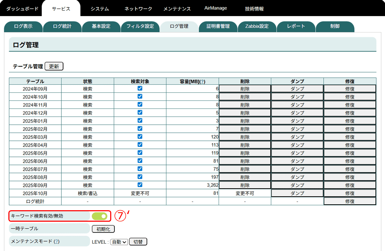Select the AirManage menu item

pos(216,8)
